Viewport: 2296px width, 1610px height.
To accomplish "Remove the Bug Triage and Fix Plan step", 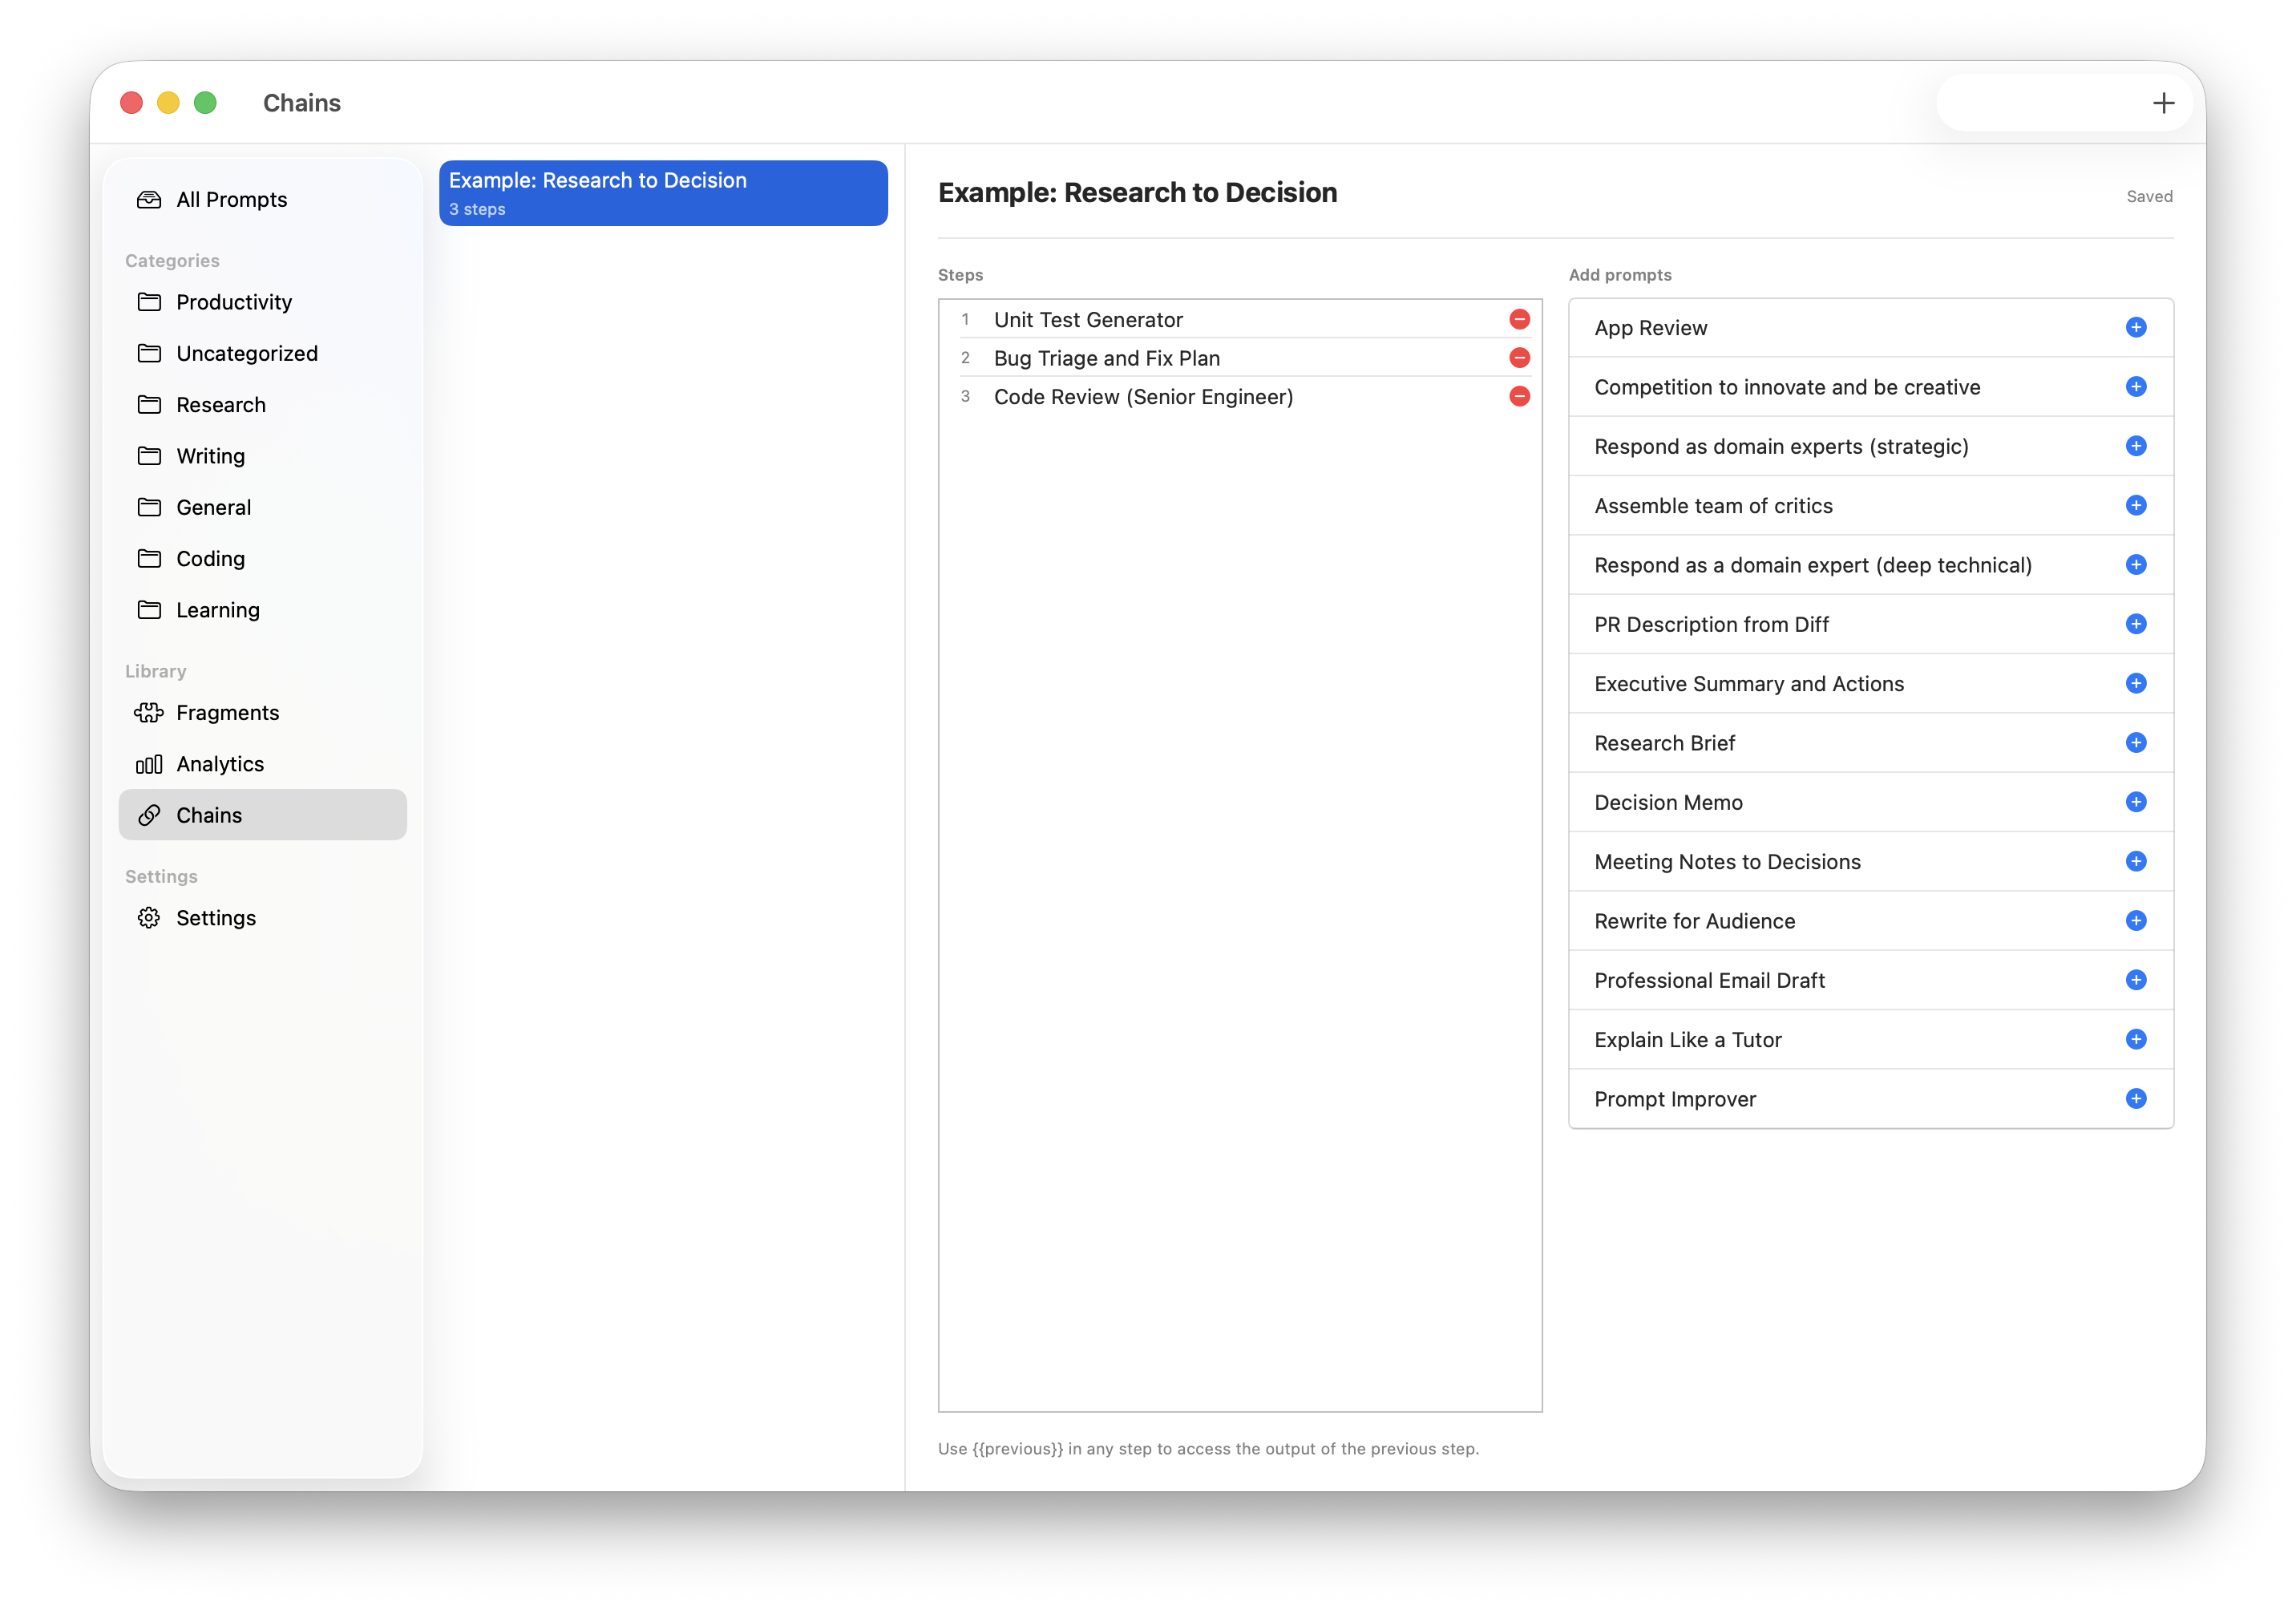I will (x=1519, y=358).
